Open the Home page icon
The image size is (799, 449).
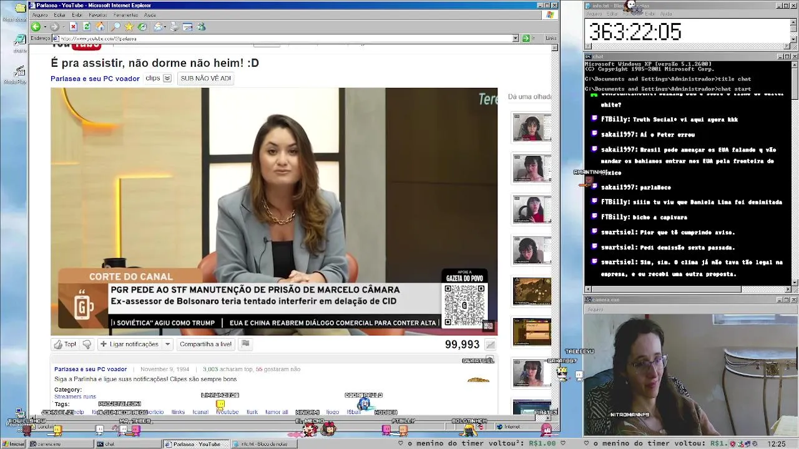click(100, 27)
